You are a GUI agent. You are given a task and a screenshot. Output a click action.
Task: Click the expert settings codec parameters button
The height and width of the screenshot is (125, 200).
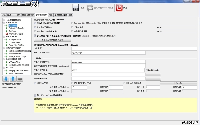(52, 40)
